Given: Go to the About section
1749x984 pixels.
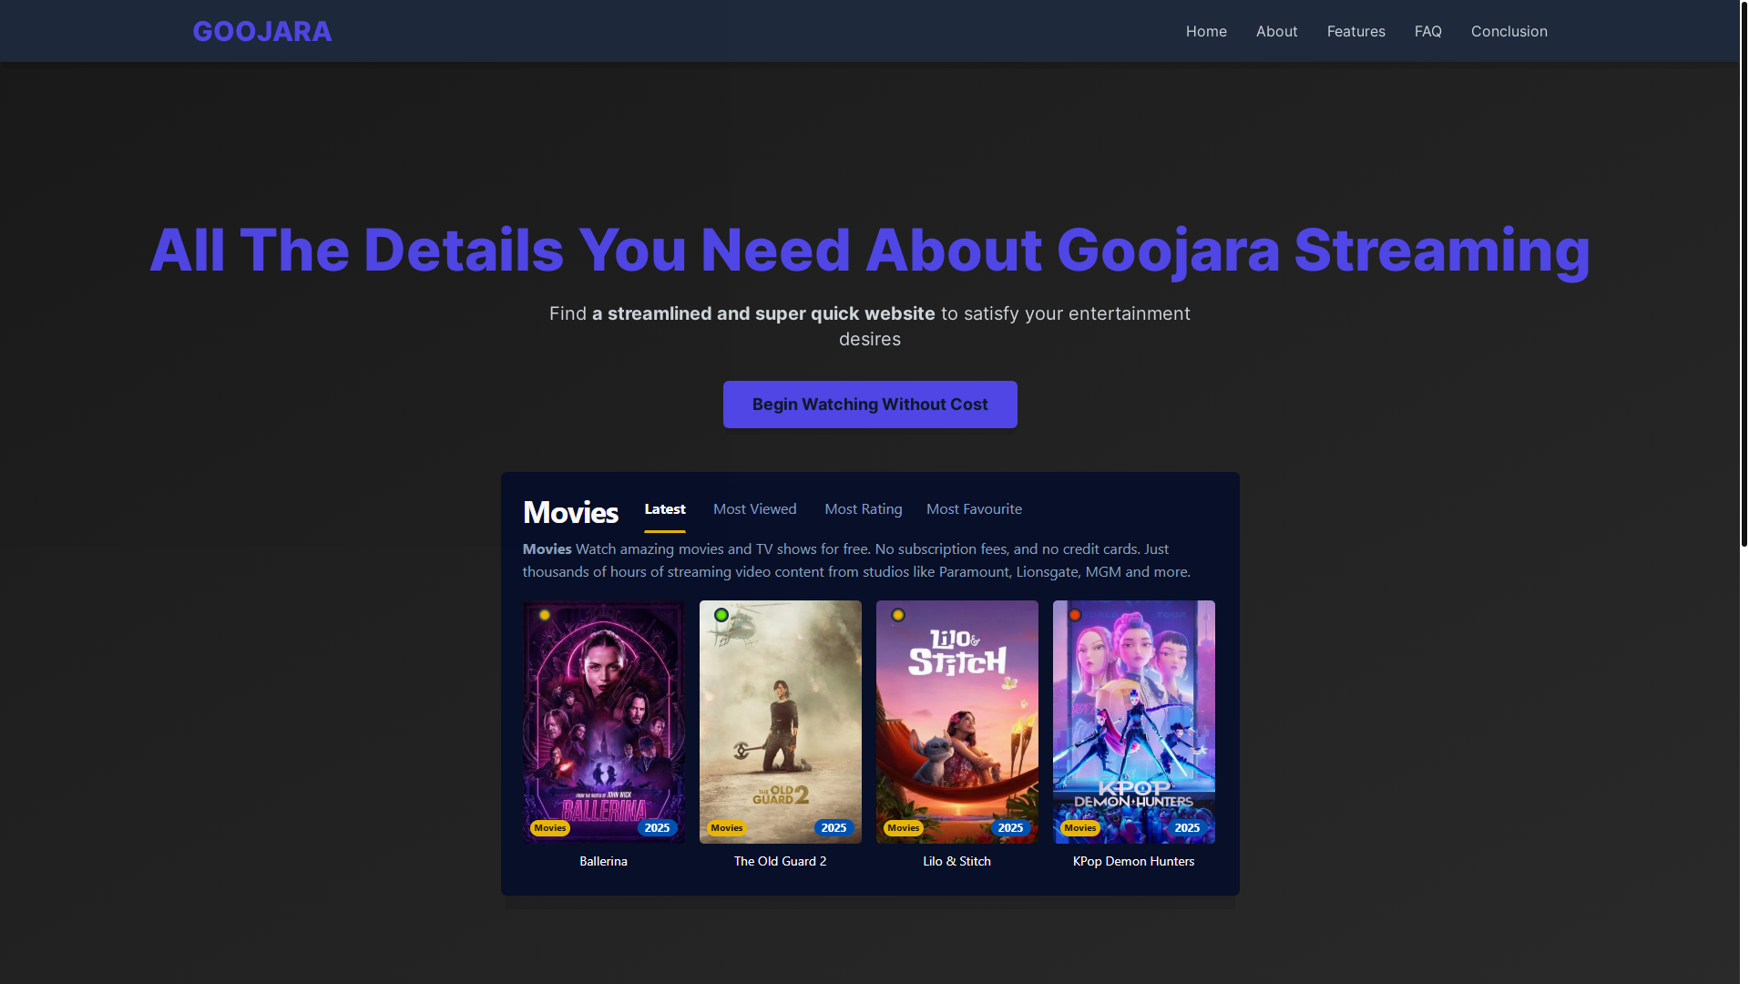Looking at the screenshot, I should click(1276, 31).
